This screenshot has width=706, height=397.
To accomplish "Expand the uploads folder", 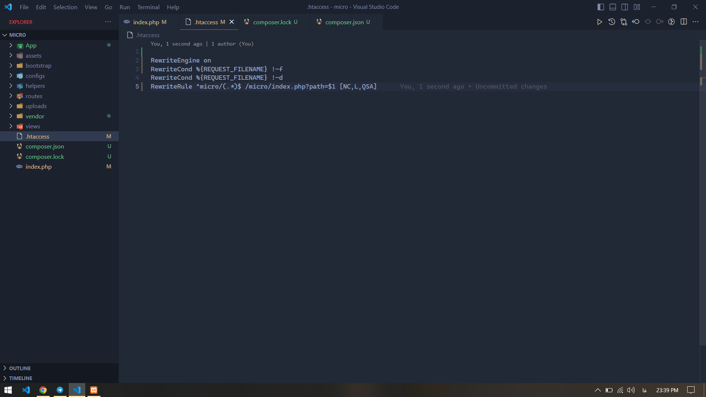I will (x=59, y=106).
